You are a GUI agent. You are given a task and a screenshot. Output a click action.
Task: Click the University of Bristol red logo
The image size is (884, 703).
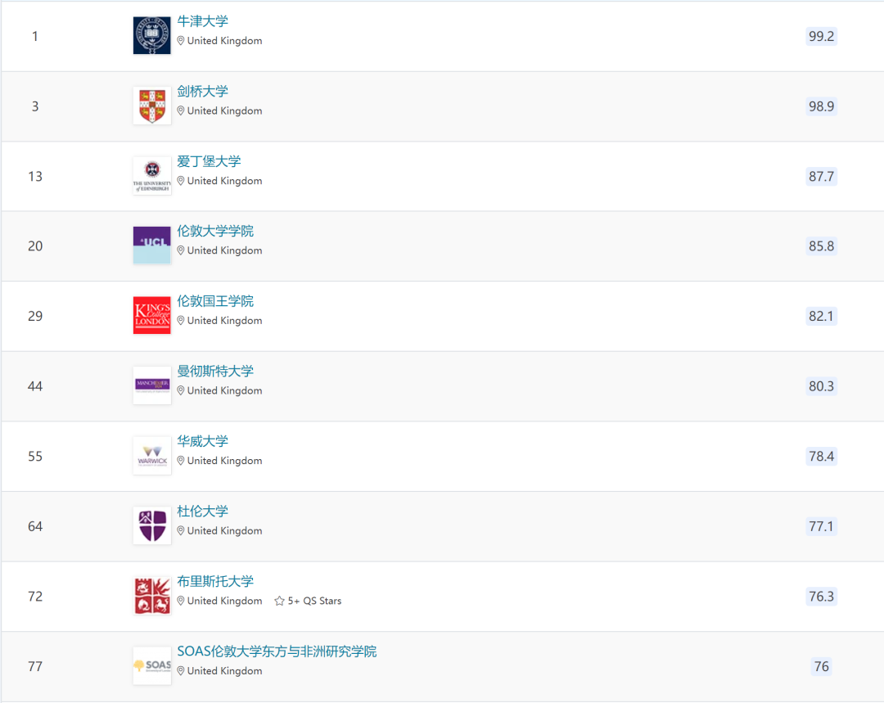(151, 595)
